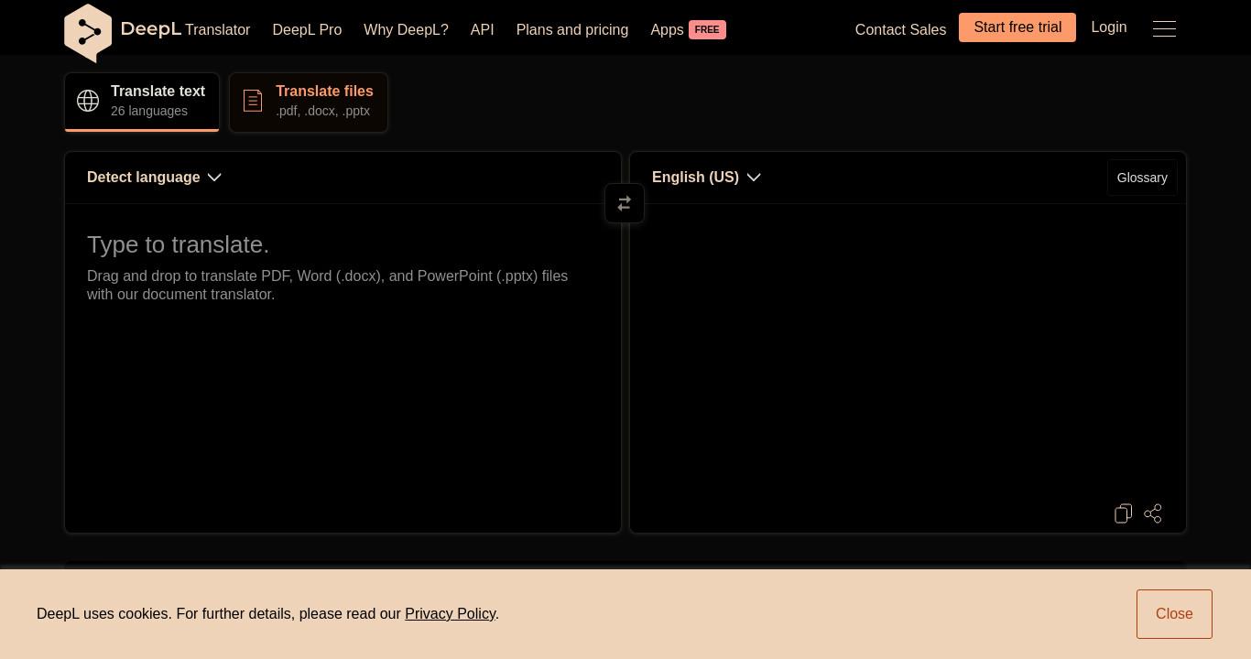Copy translation with the copy icon
The image size is (1251, 659).
[x=1124, y=513]
